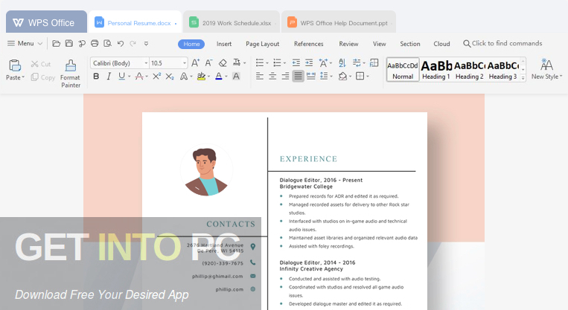568x310 pixels.
Task: Select the profile avatar picture in resume
Action: (206, 170)
